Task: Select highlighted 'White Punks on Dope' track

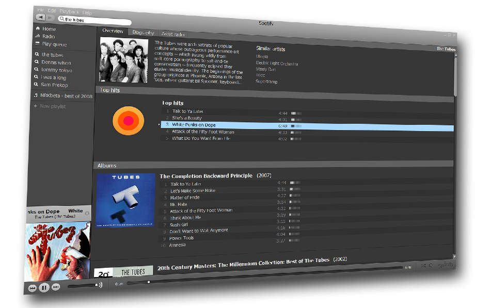Action: [x=307, y=126]
